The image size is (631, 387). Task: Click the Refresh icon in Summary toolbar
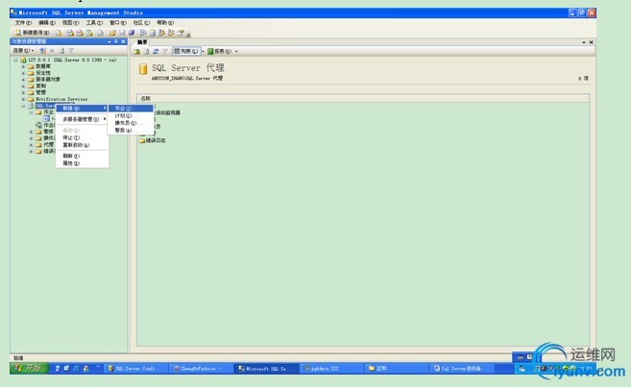[x=147, y=52]
